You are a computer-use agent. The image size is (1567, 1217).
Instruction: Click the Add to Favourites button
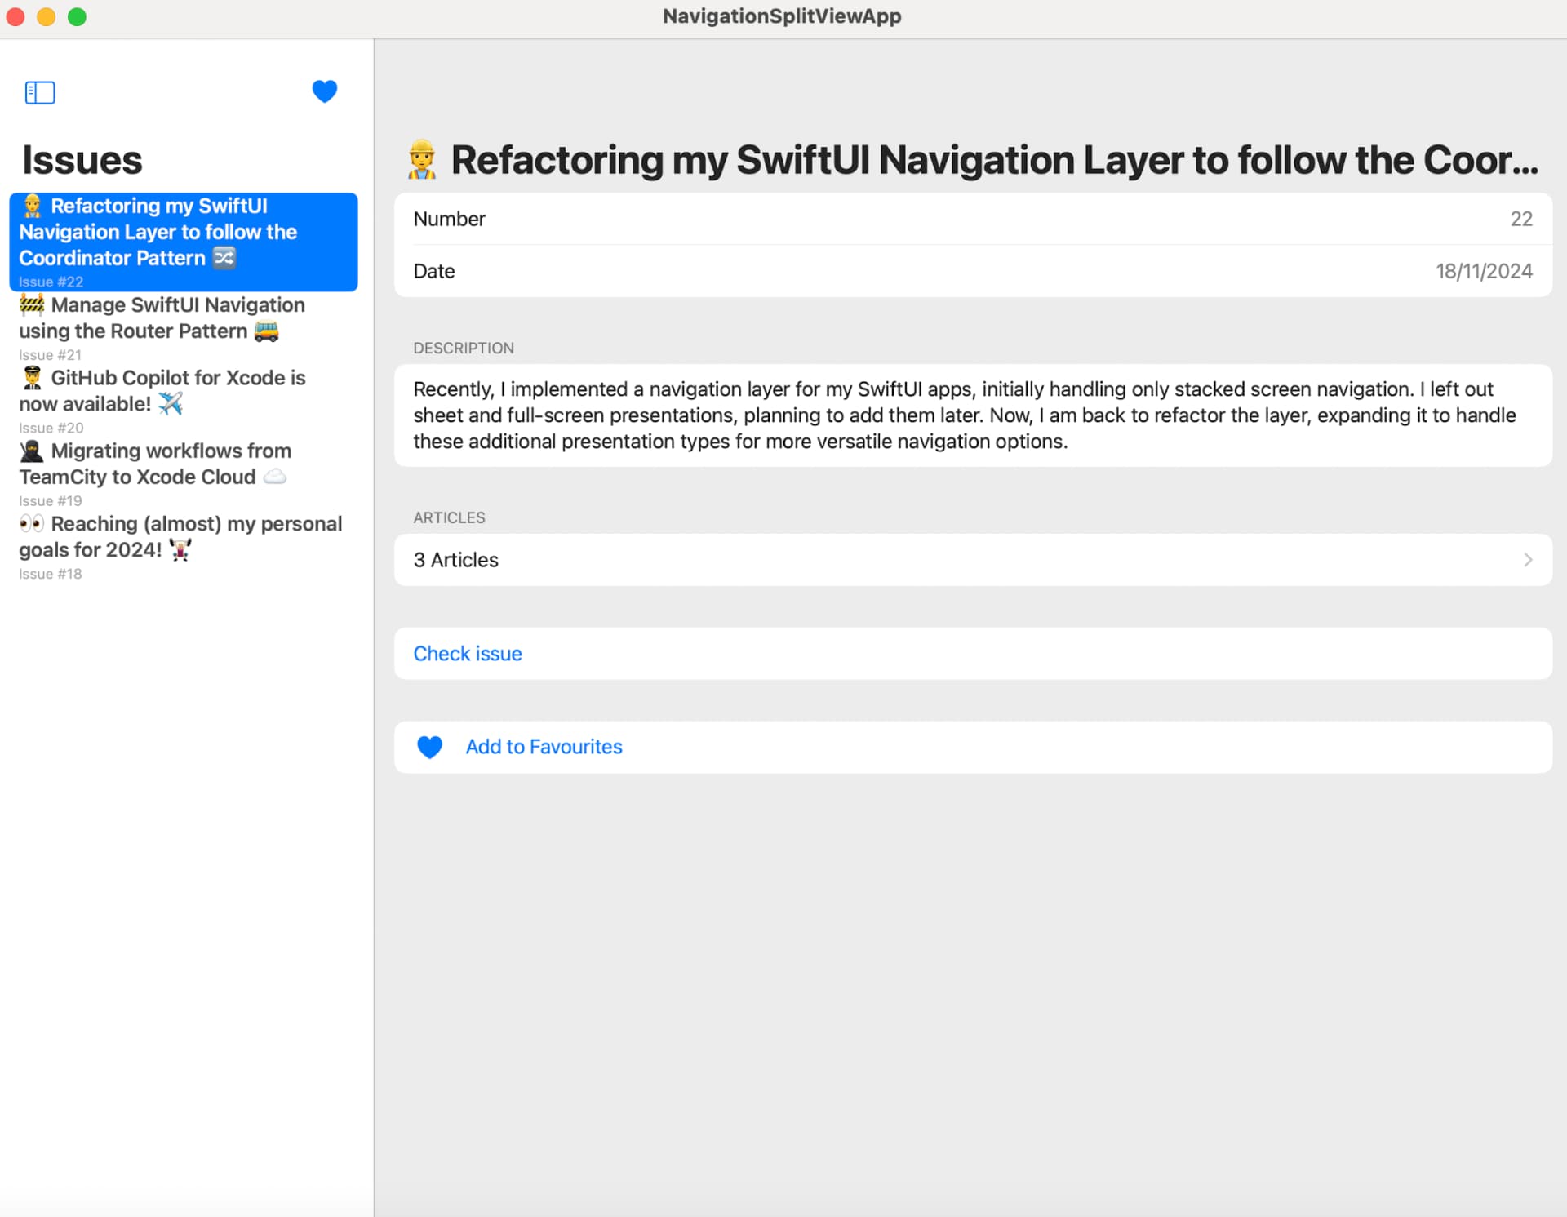(x=543, y=747)
